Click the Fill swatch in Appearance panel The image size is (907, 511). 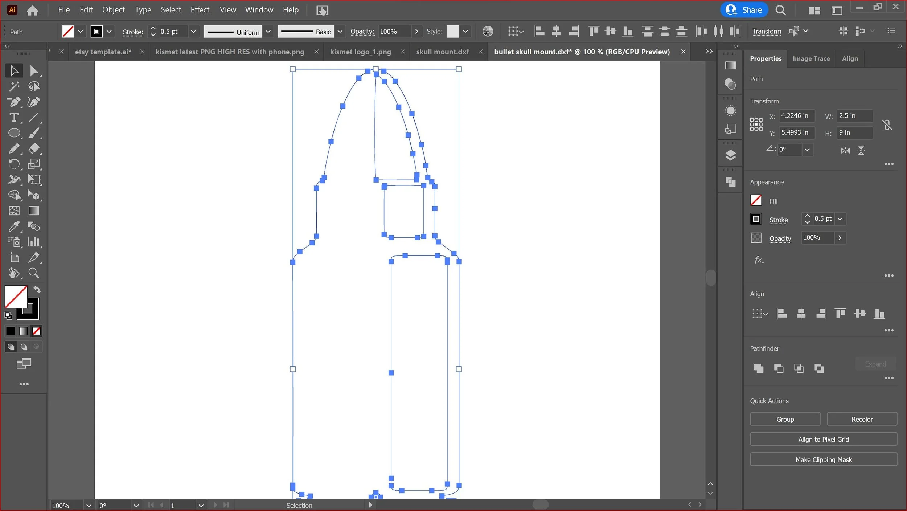pyautogui.click(x=756, y=201)
